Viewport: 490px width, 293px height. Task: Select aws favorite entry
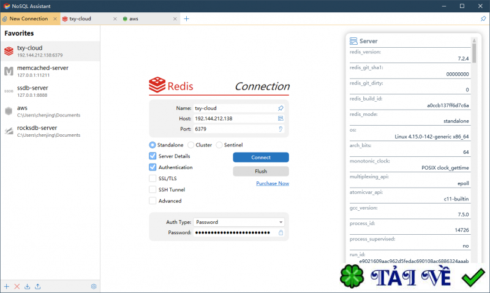click(50, 111)
